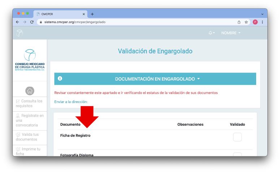Click the Enviar a la dirección text
This screenshot has height=173, width=280.
pos(71,102)
